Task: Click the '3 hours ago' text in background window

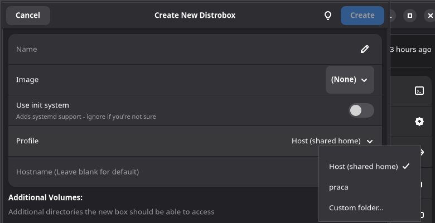Action: pos(410,50)
